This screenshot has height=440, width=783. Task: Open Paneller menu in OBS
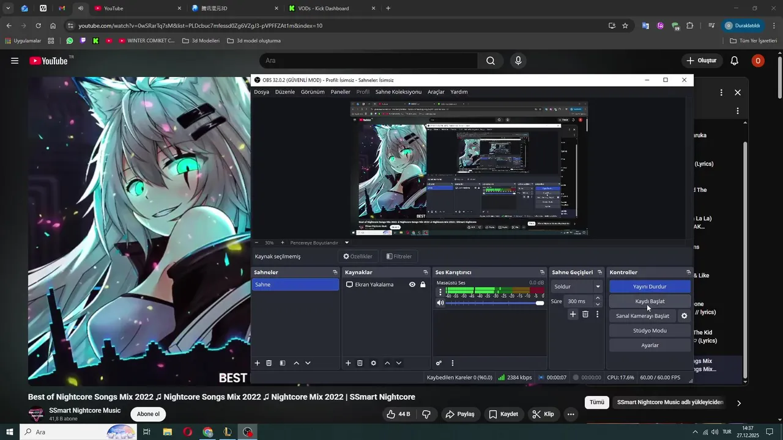(x=341, y=92)
